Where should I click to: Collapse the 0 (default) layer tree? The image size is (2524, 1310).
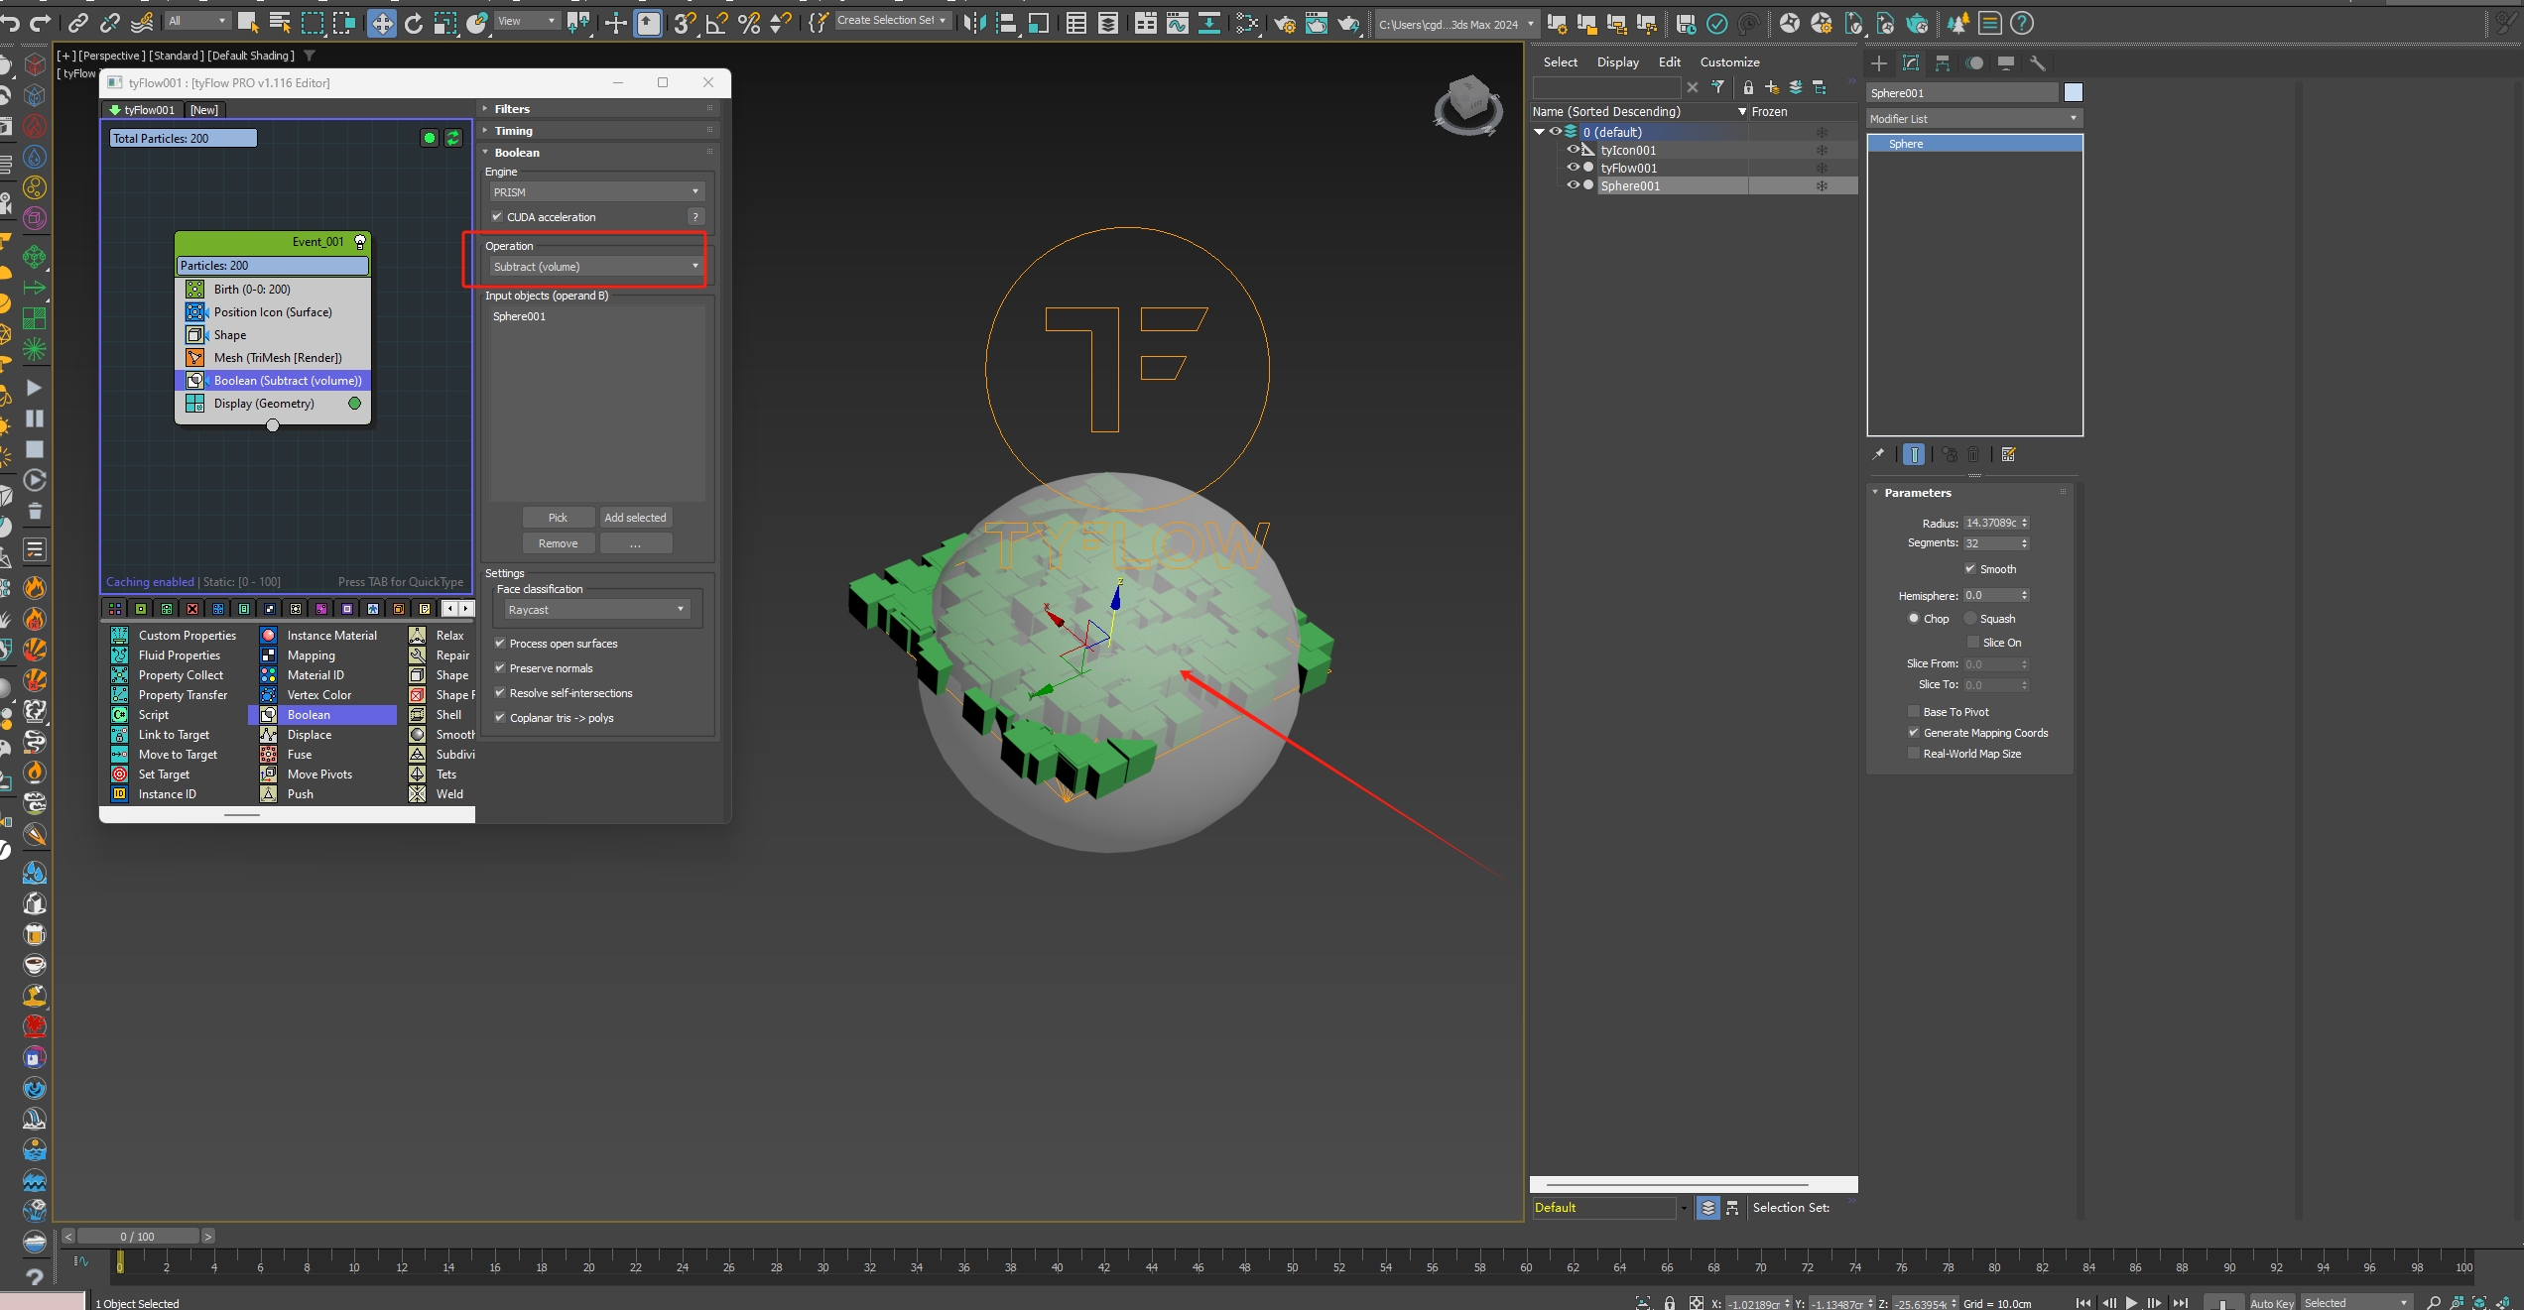coord(1539,132)
